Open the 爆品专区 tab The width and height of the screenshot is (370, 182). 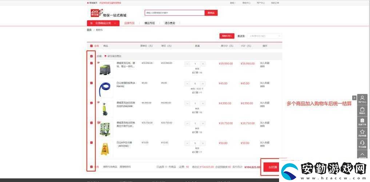coord(150,23)
